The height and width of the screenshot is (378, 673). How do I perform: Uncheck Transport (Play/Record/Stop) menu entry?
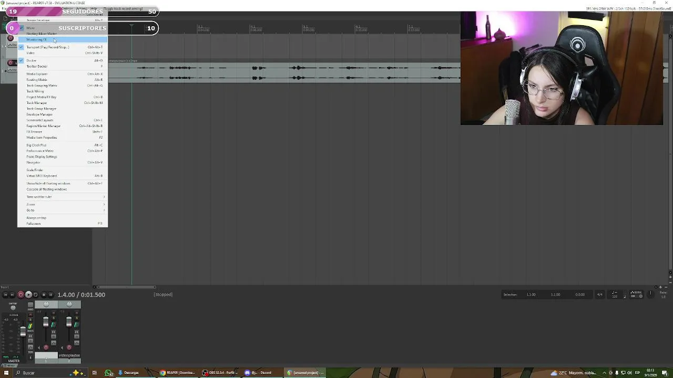click(x=63, y=47)
